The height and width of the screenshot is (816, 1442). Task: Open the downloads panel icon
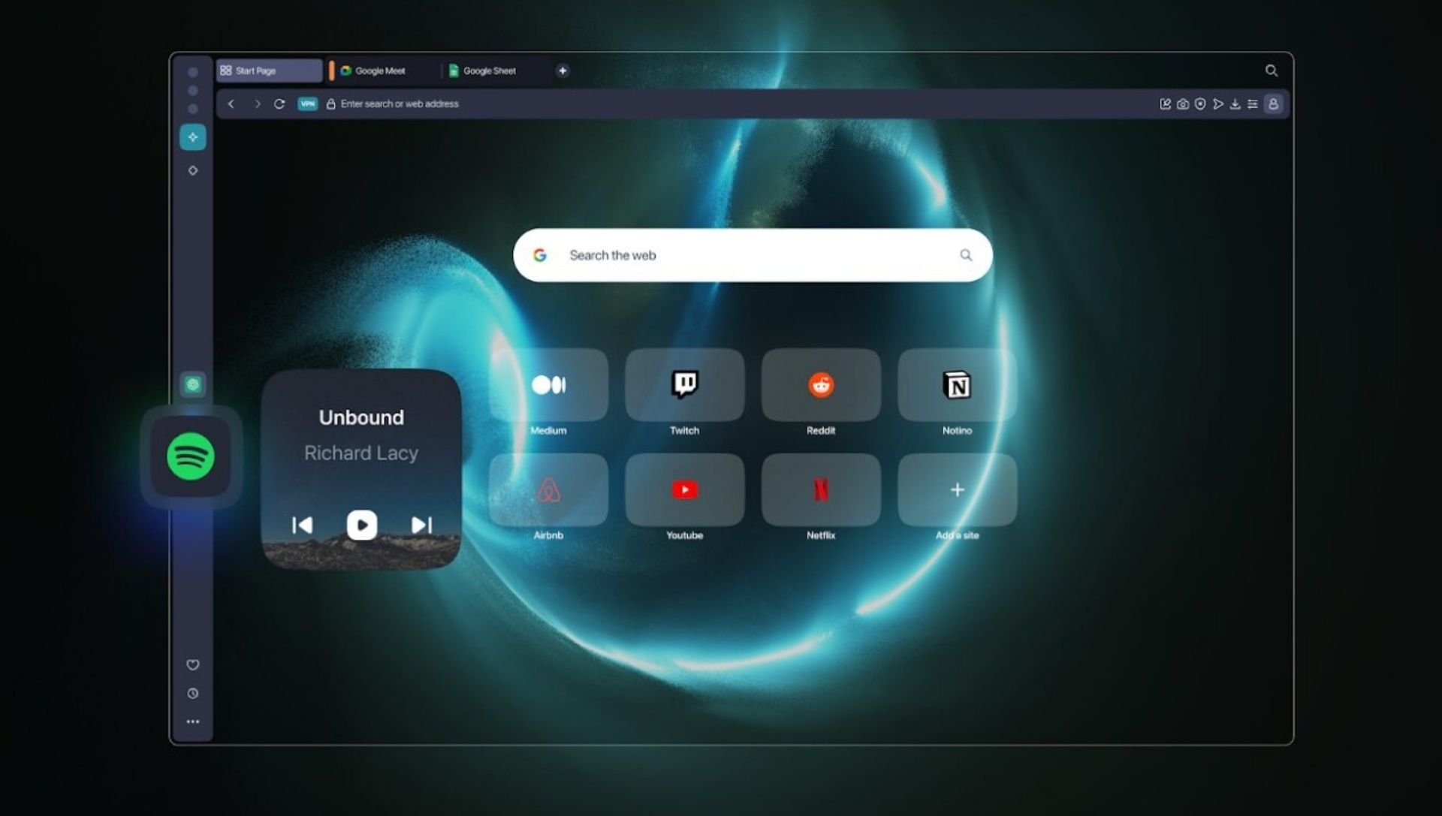[x=1235, y=104]
